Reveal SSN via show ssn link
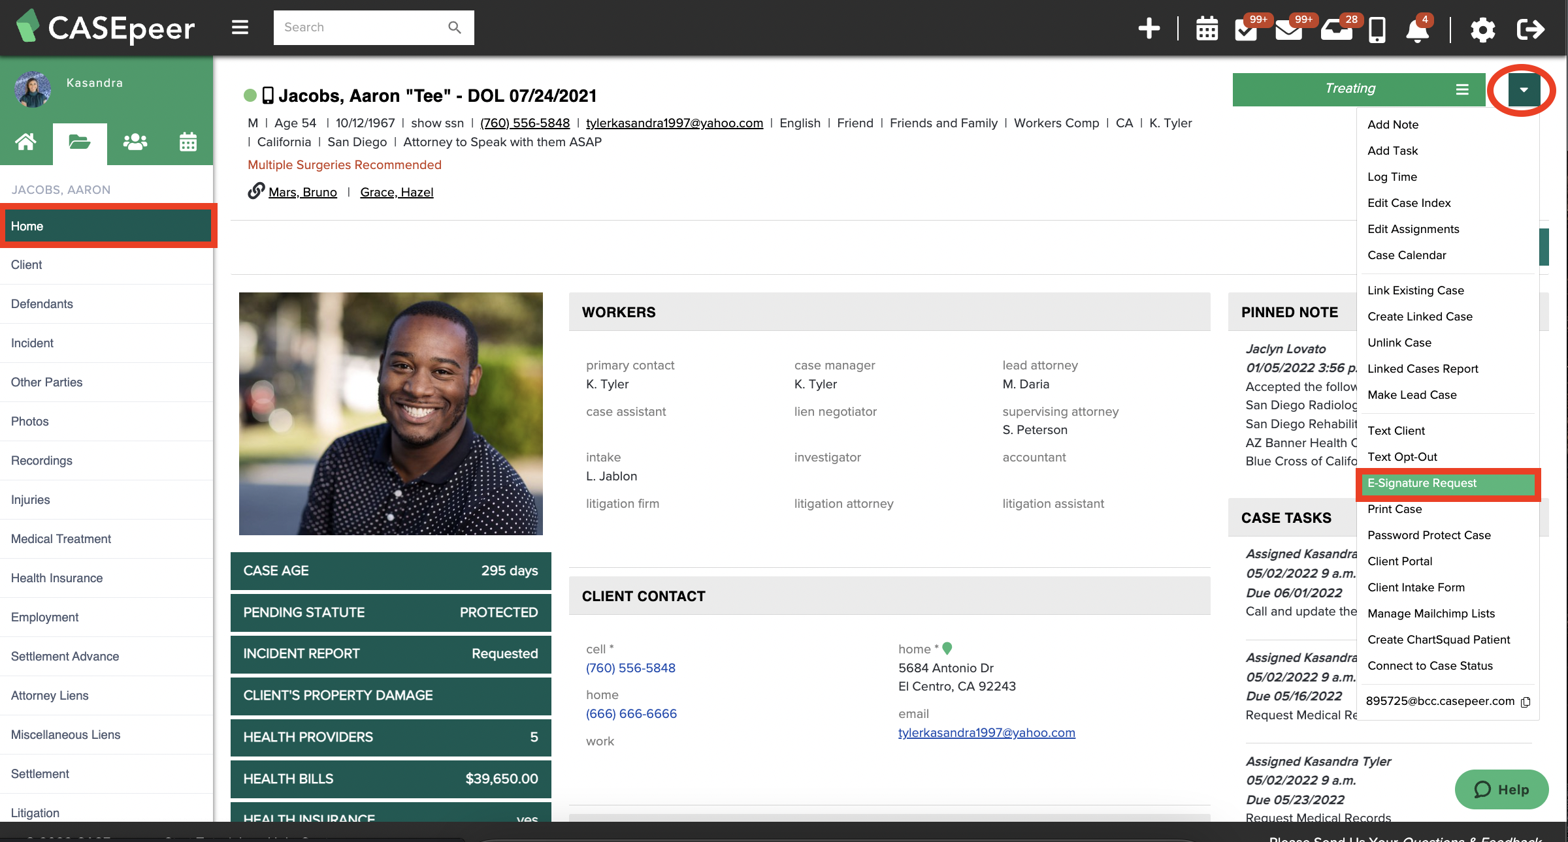The width and height of the screenshot is (1568, 842). point(436,123)
